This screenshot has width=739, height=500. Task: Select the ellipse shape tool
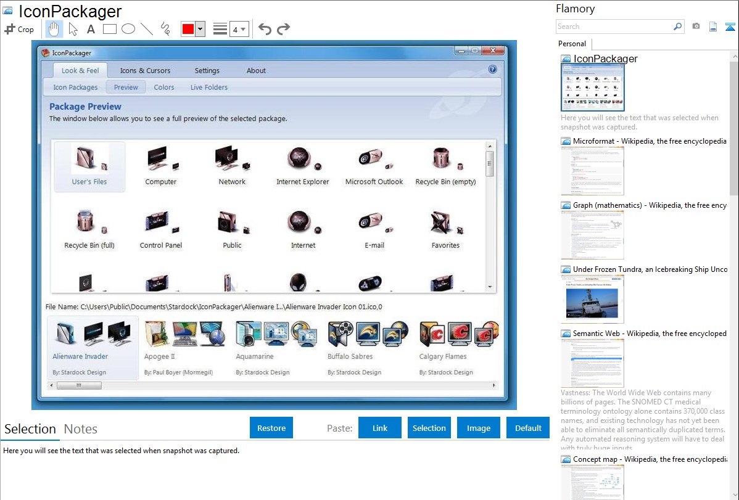click(128, 29)
